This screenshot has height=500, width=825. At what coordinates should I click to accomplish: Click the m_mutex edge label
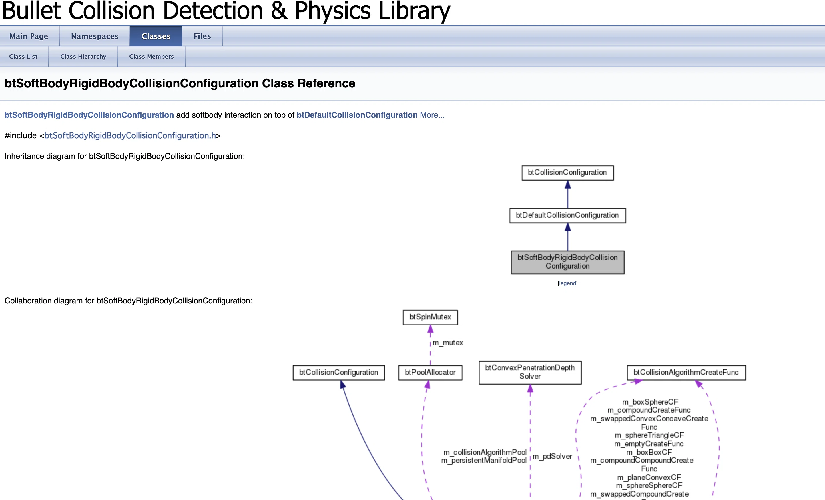448,343
